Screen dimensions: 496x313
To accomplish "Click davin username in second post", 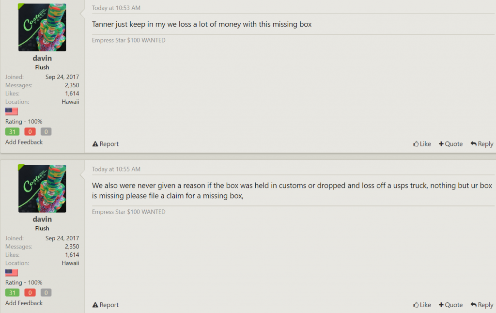I will [42, 219].
